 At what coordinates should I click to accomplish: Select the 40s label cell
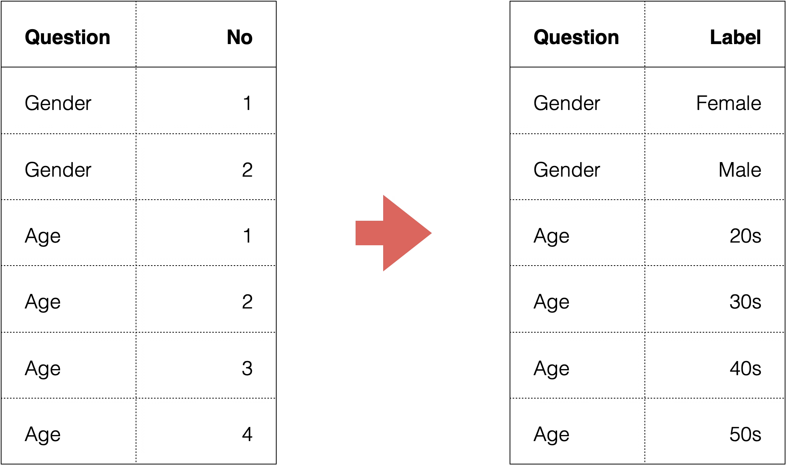(x=745, y=368)
